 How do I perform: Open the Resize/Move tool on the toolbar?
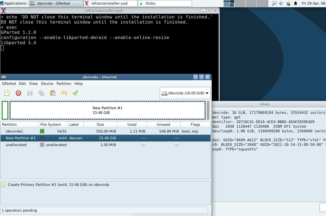pos(30,93)
